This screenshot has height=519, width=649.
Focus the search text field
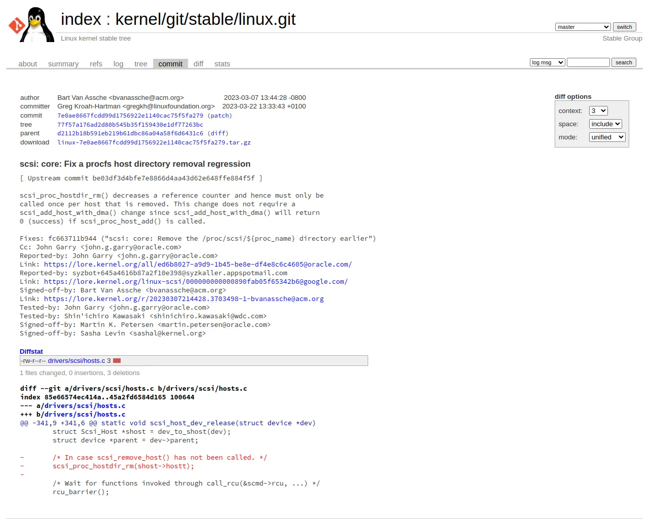[588, 62]
